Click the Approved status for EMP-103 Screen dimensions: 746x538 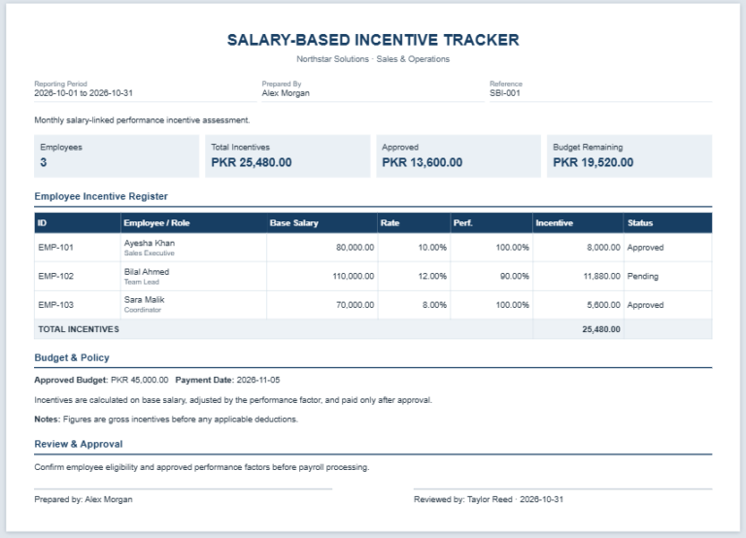[x=645, y=305]
